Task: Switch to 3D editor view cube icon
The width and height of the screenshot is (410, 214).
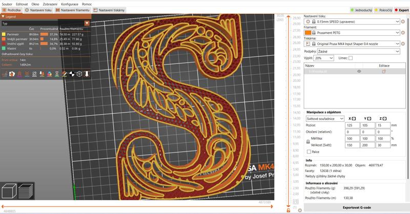Action: click(x=9, y=190)
